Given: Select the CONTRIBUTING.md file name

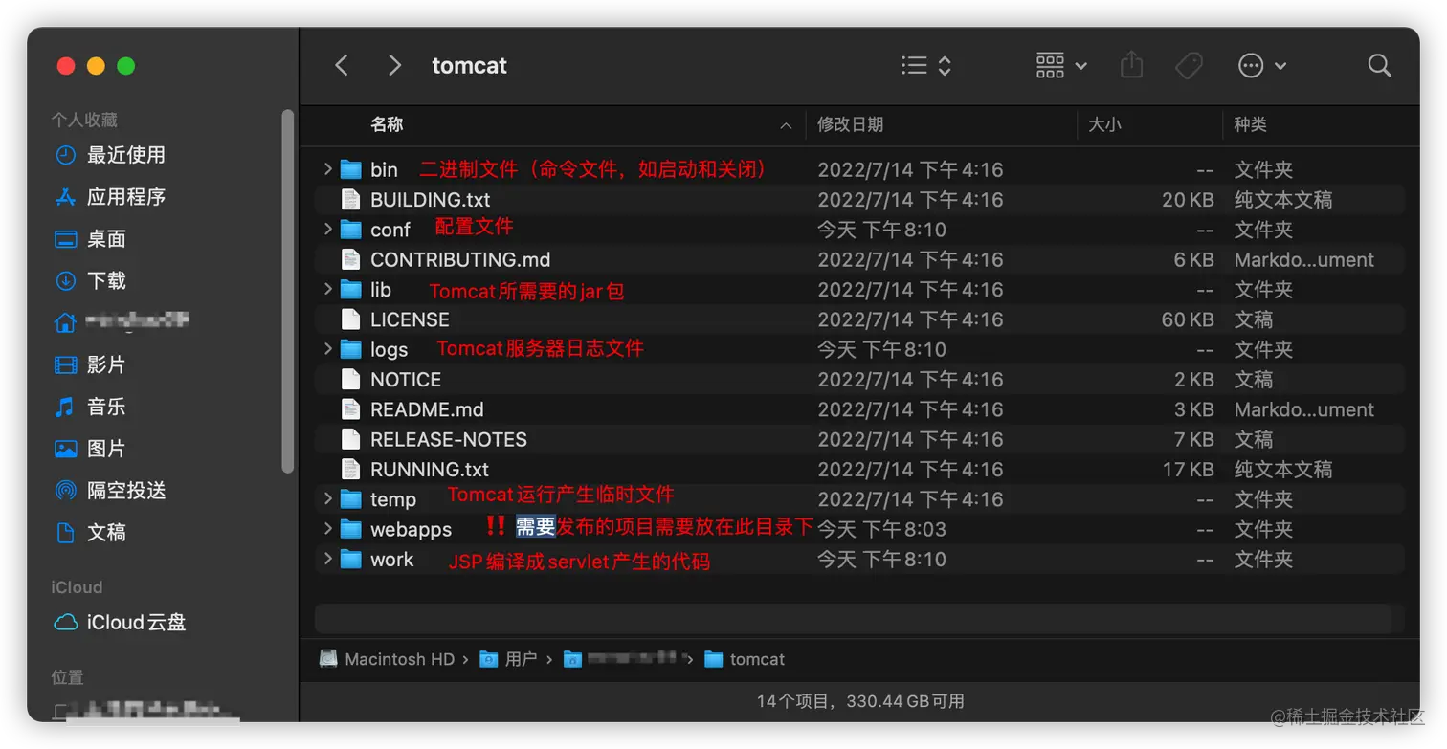Looking at the screenshot, I should tap(460, 259).
